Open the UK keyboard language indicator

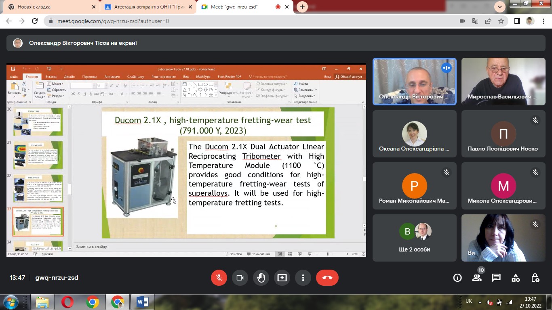(x=469, y=301)
